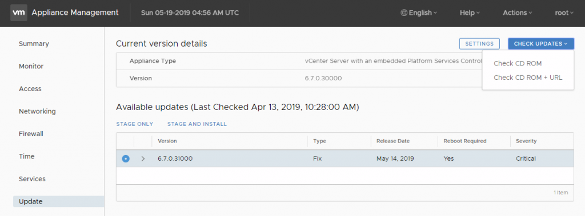This screenshot has height=216, width=585.
Task: Click the date and time in header
Action: pyautogui.click(x=190, y=13)
